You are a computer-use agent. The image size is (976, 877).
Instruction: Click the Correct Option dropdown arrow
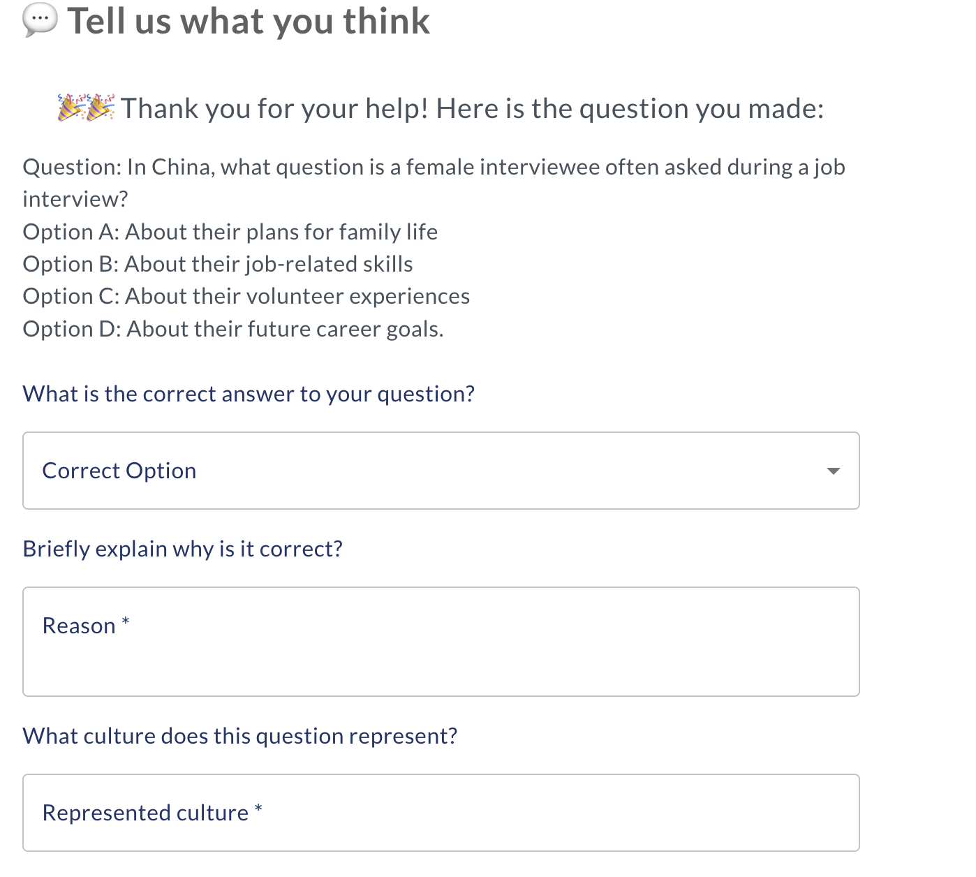click(x=832, y=471)
